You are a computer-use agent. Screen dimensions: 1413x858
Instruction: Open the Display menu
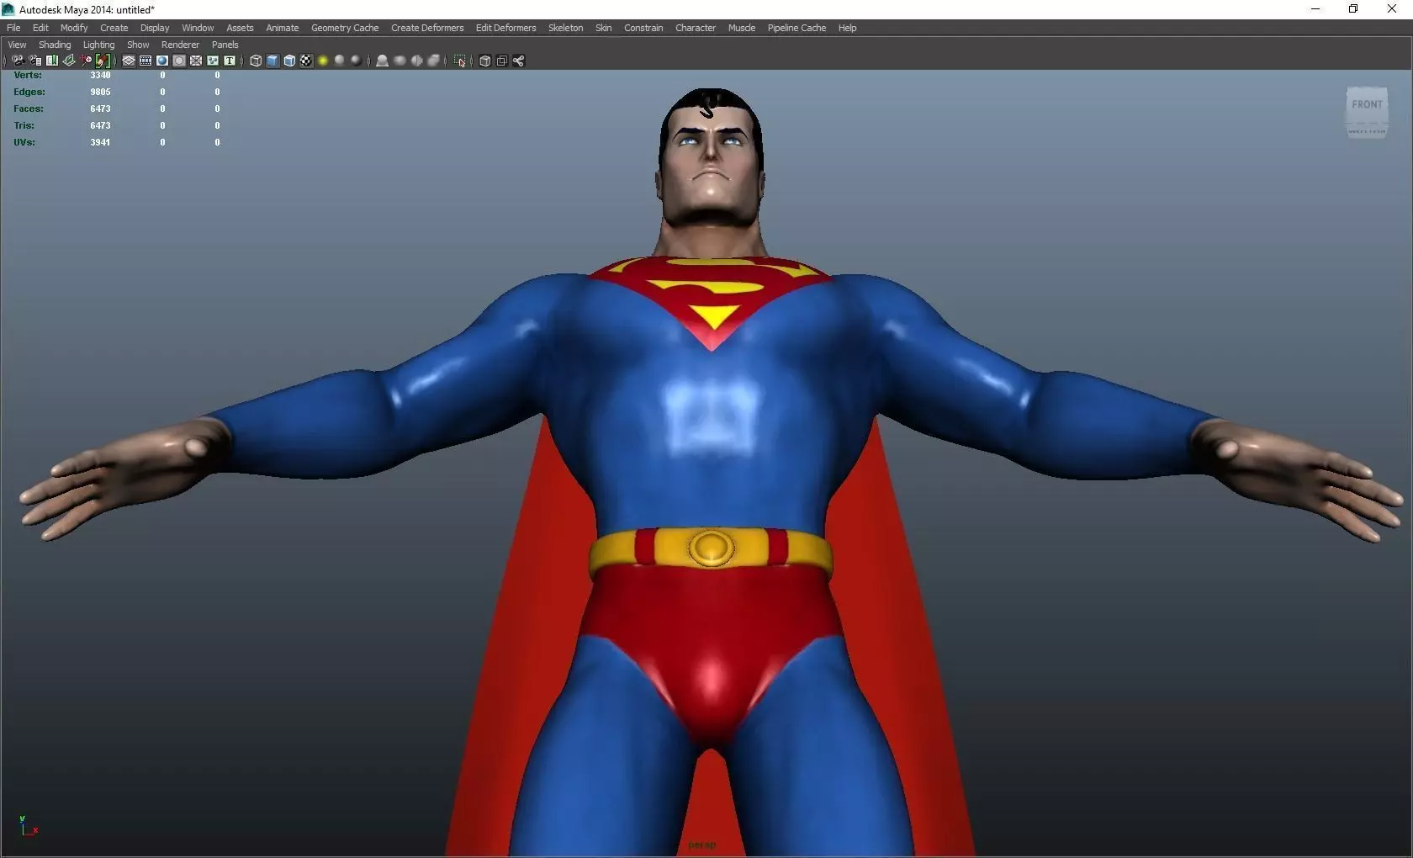[155, 28]
